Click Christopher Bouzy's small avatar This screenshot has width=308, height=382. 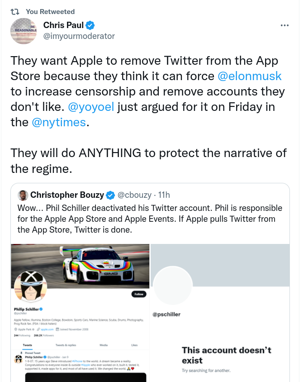pyautogui.click(x=23, y=195)
